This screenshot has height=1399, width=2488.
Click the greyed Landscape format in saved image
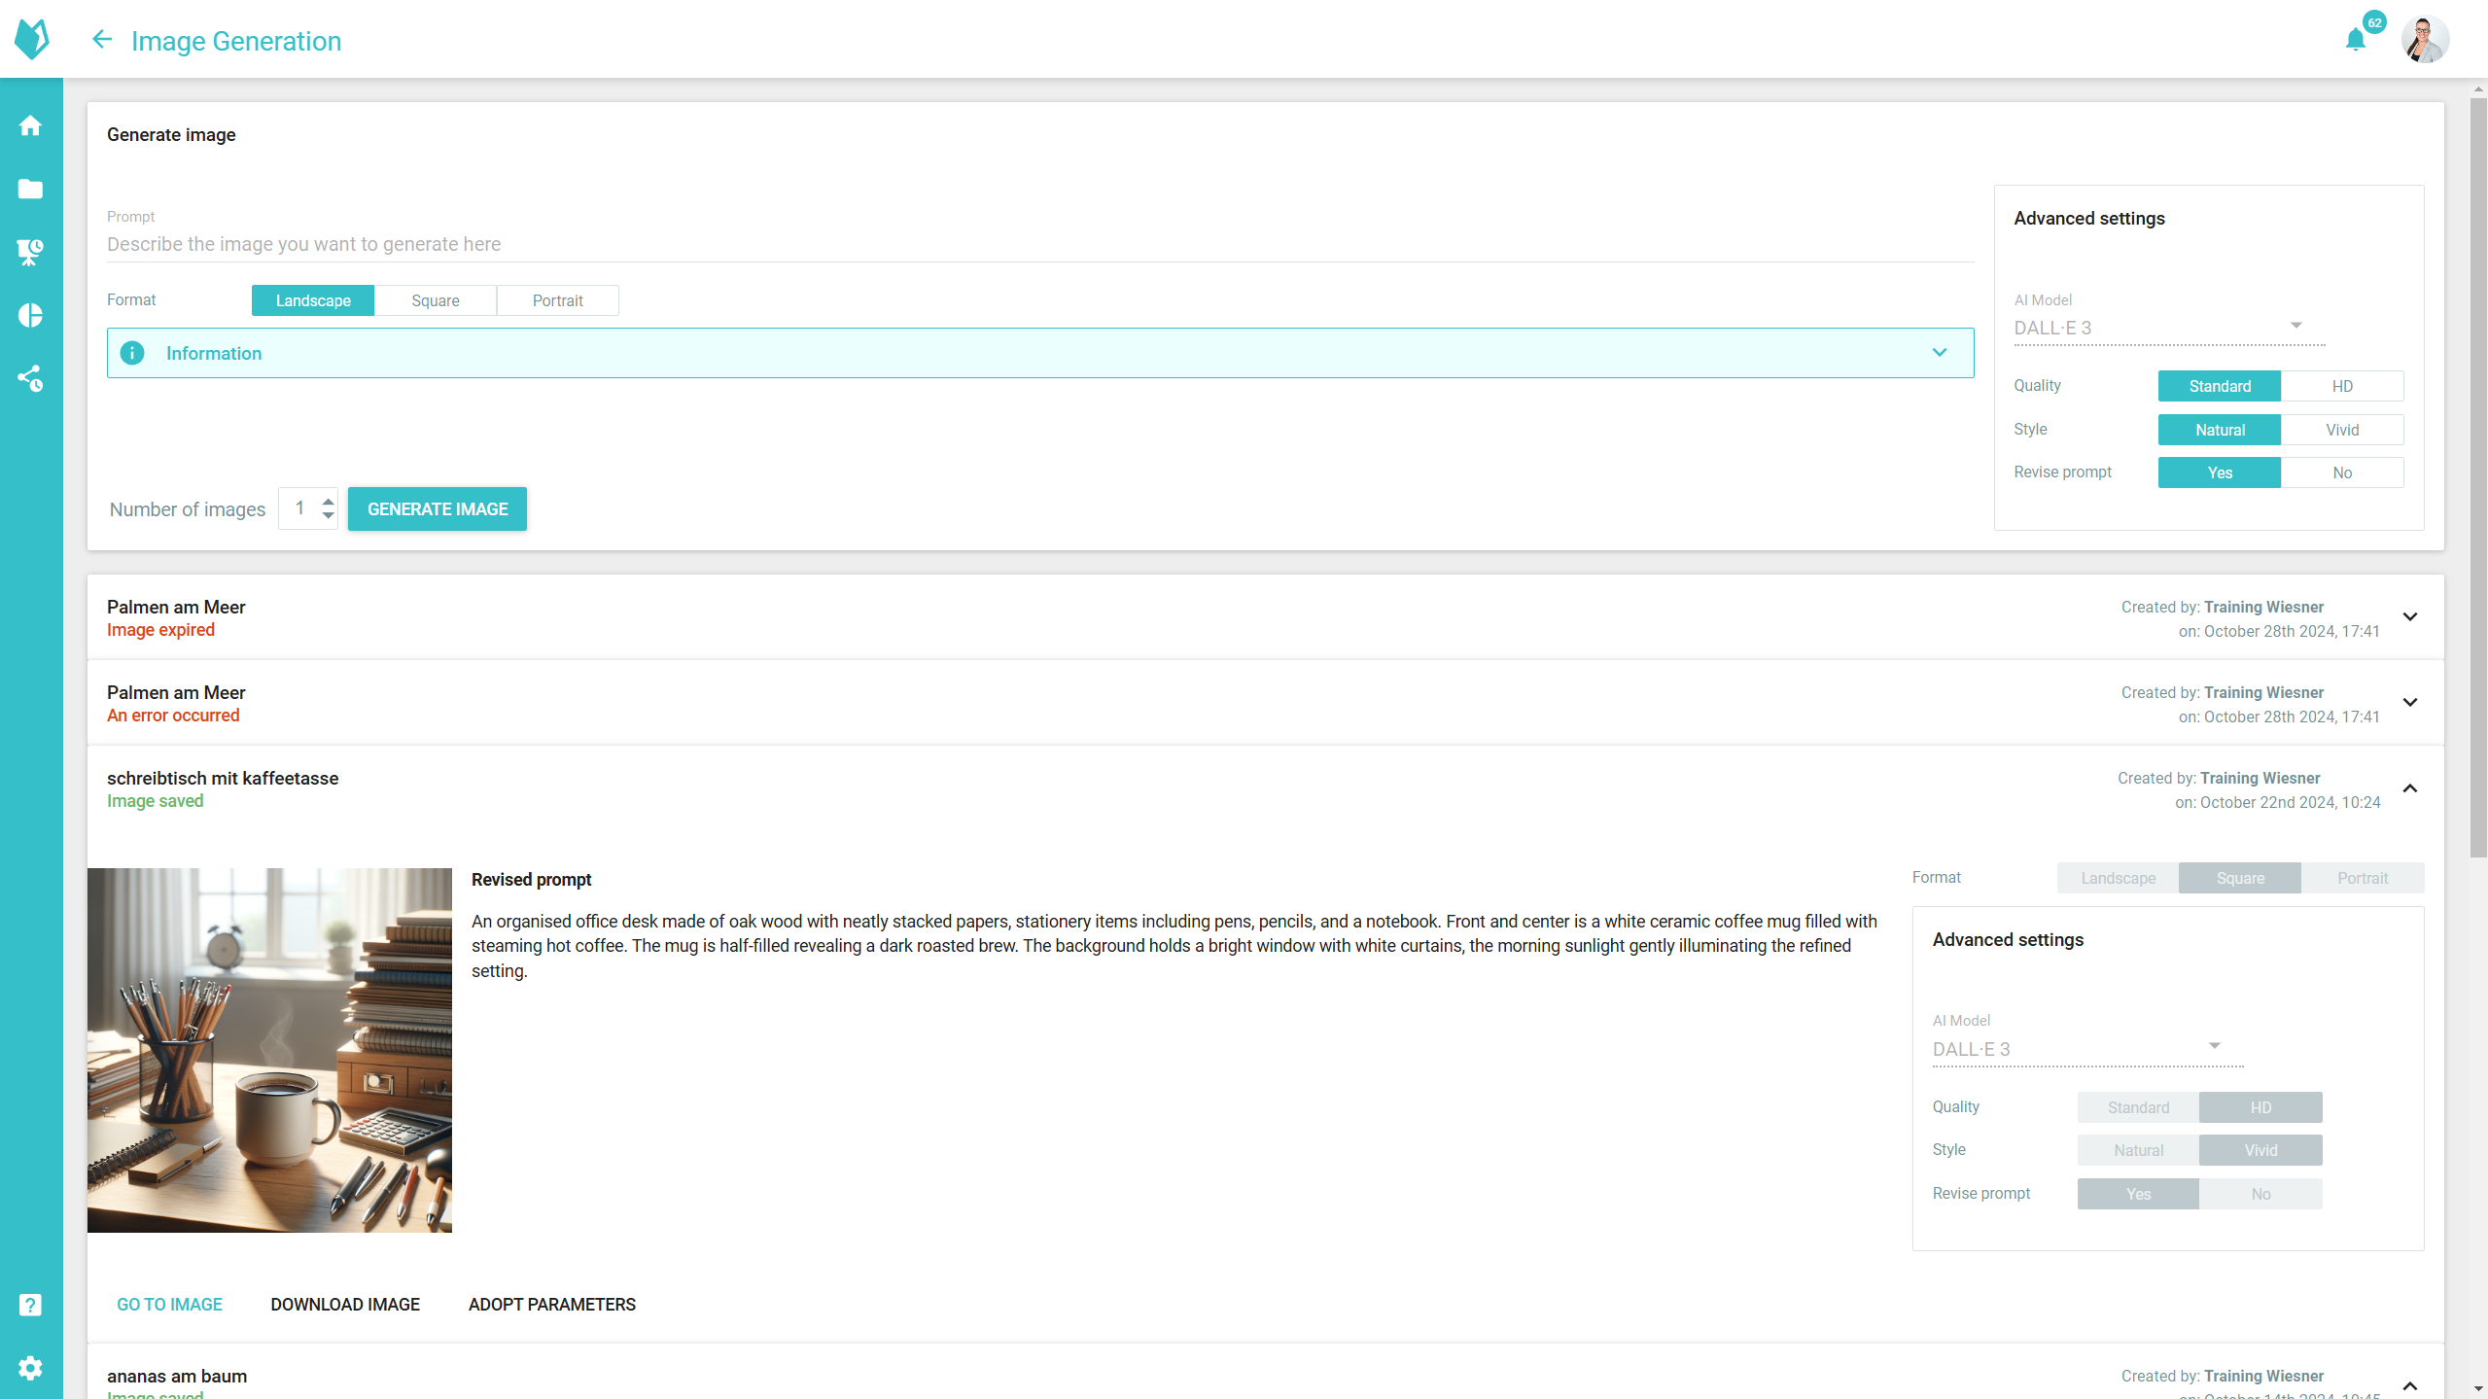[x=2118, y=878]
